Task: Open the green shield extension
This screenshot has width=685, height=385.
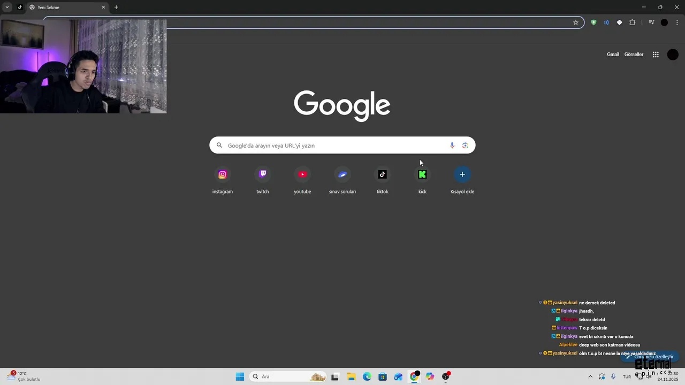Action: click(x=593, y=22)
